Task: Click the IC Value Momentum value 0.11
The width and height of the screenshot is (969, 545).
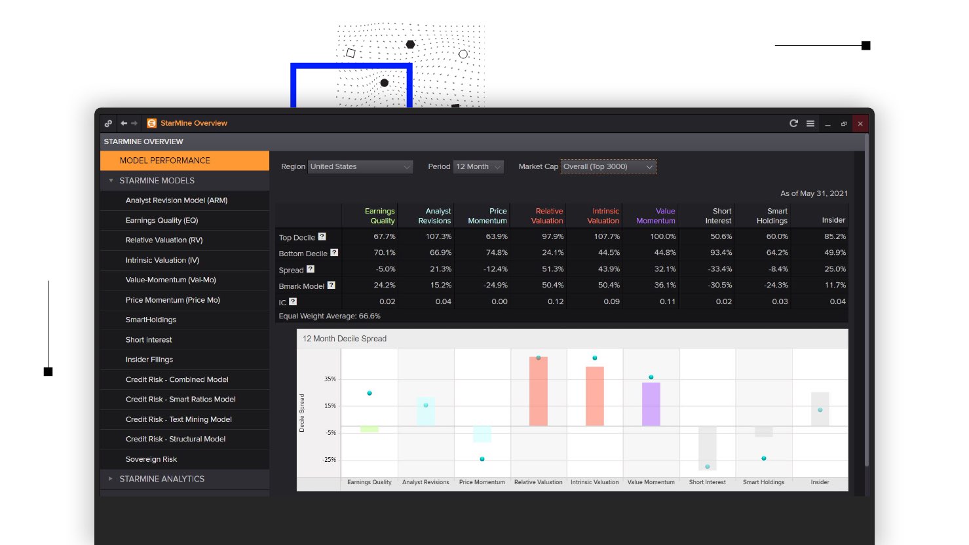Action: tap(668, 301)
